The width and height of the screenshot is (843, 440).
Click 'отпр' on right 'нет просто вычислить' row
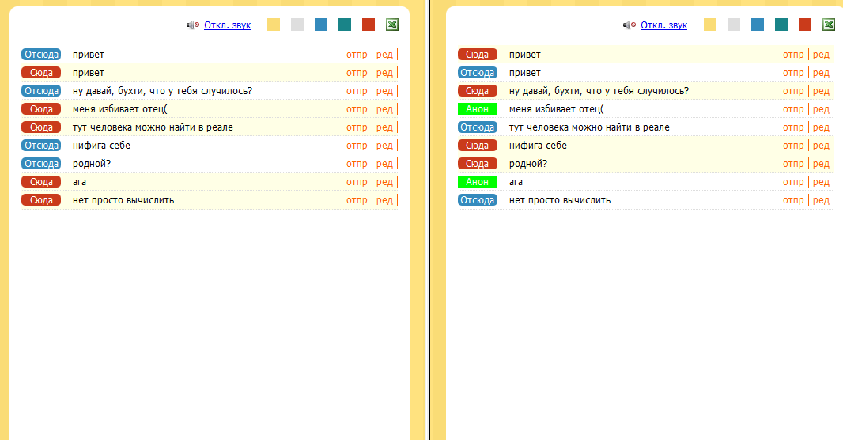pyautogui.click(x=793, y=200)
